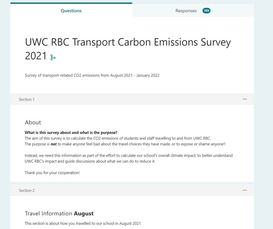Click the 'UWC RBC's impact' line
Viewport: 273px width, 229px height.
pos(90,161)
